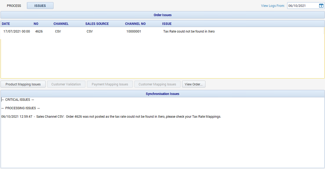Viewport: 325px width, 169px height.
Task: Click the Customer Validation button
Action: [x=66, y=84]
